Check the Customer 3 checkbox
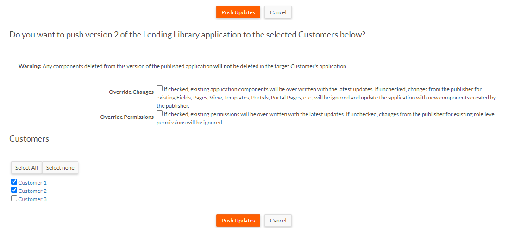This screenshot has height=234, width=508. coord(14,198)
